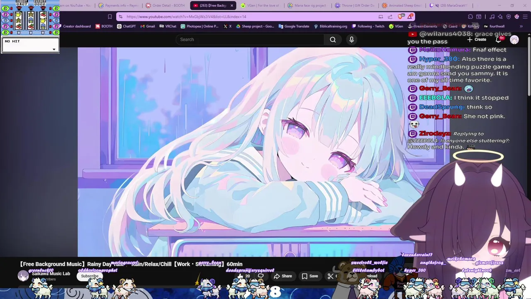This screenshot has width=531, height=299.
Task: Open the Google Translate bookmark
Action: pos(294,26)
